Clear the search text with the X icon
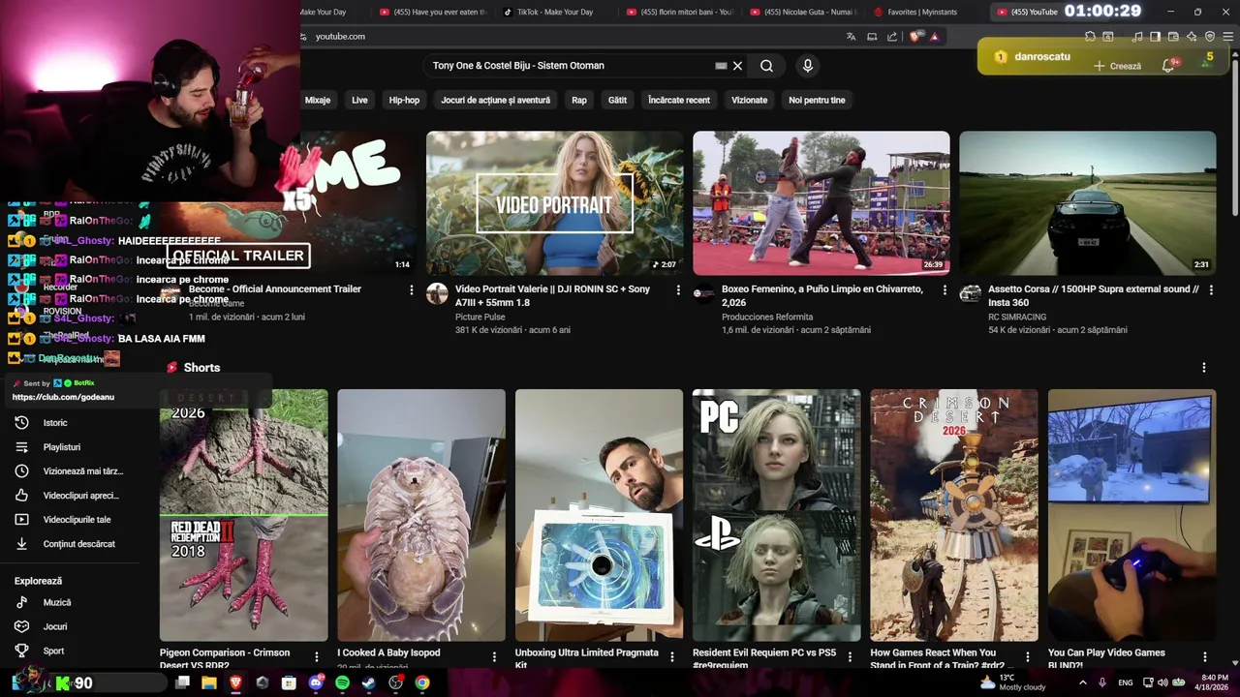The width and height of the screenshot is (1240, 697). pyautogui.click(x=737, y=66)
